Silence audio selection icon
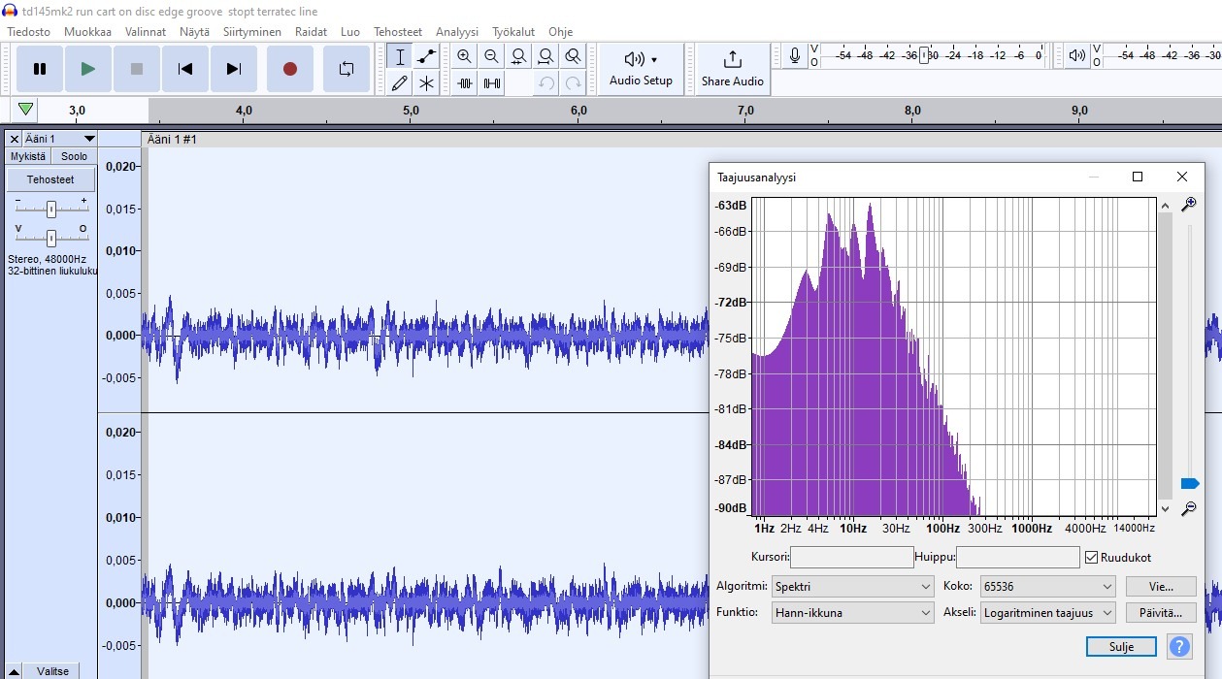Viewport: 1222px width, 679px height. pyautogui.click(x=492, y=83)
